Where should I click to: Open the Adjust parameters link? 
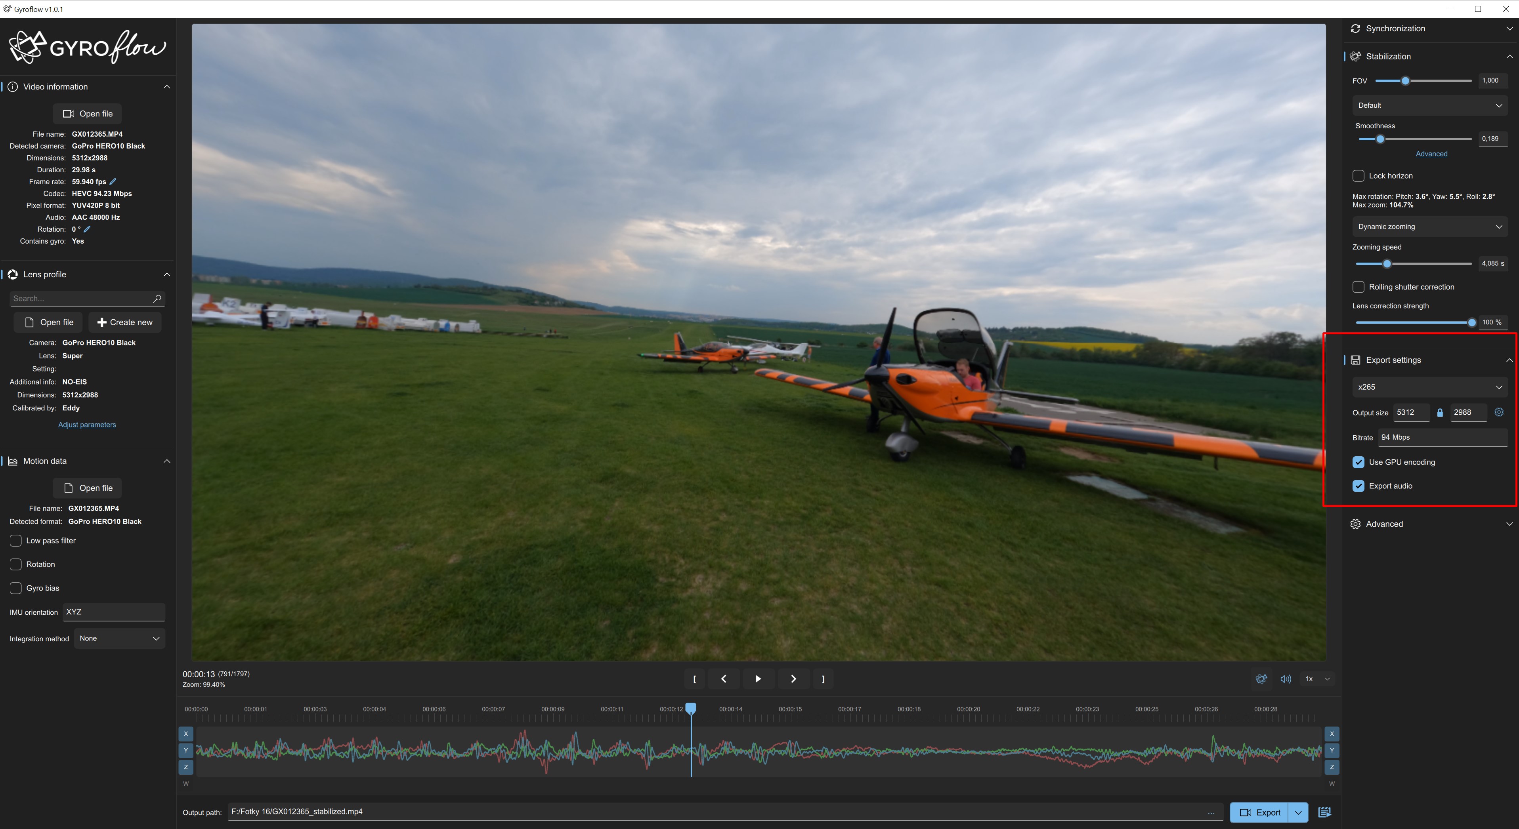(x=87, y=424)
